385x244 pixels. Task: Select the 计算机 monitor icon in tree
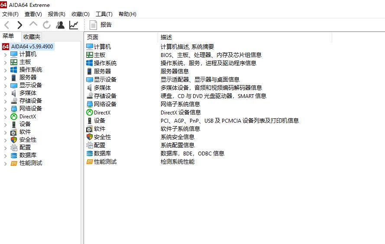tap(14, 54)
